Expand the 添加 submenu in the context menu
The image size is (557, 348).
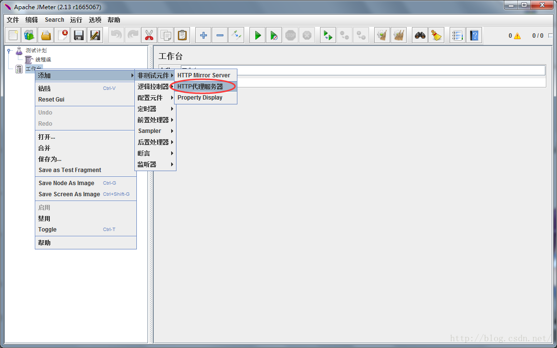coord(86,75)
